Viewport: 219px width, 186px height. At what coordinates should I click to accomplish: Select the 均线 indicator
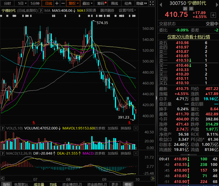[53, 184]
